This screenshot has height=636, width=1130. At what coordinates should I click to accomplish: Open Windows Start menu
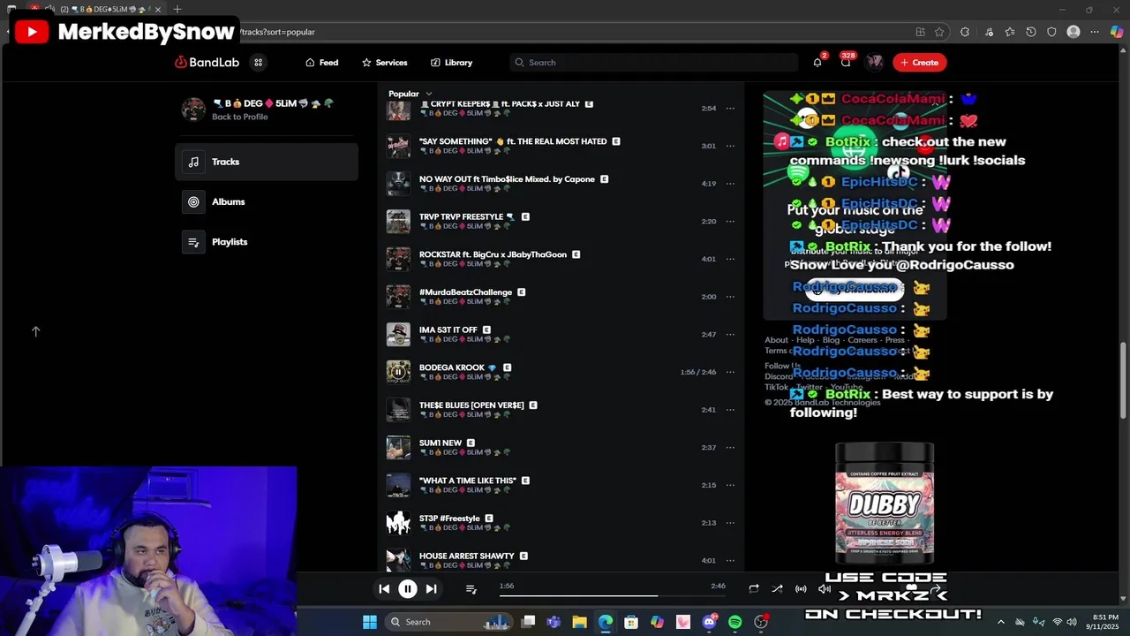pos(370,622)
